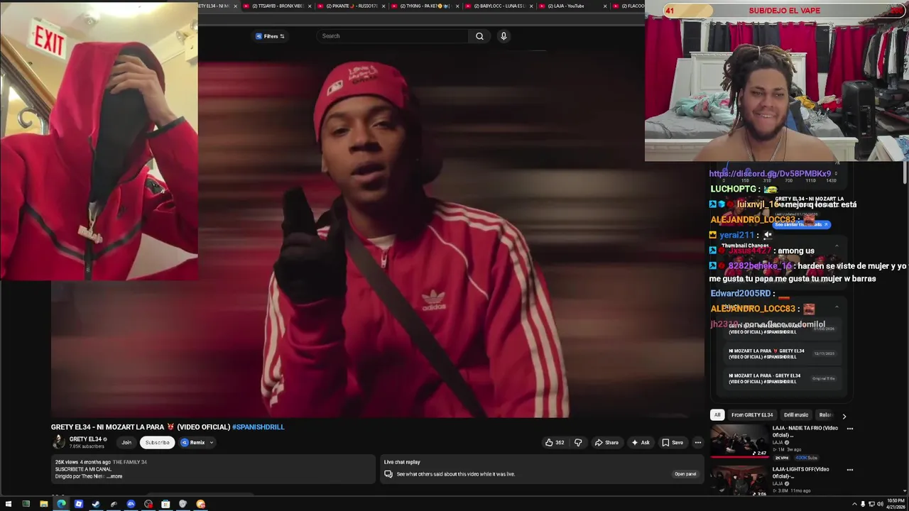Screen dimensions: 909x511
Task: Expand the dropdown arrow next to Remix
Action: (212, 442)
